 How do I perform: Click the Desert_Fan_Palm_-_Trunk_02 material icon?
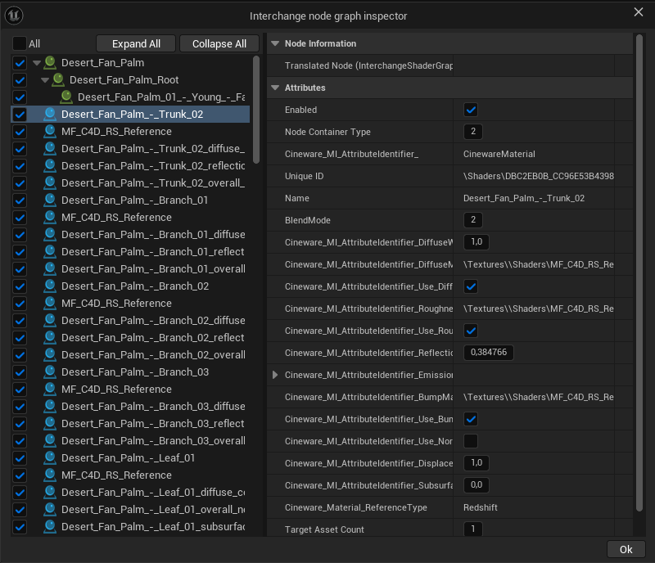[x=50, y=115]
